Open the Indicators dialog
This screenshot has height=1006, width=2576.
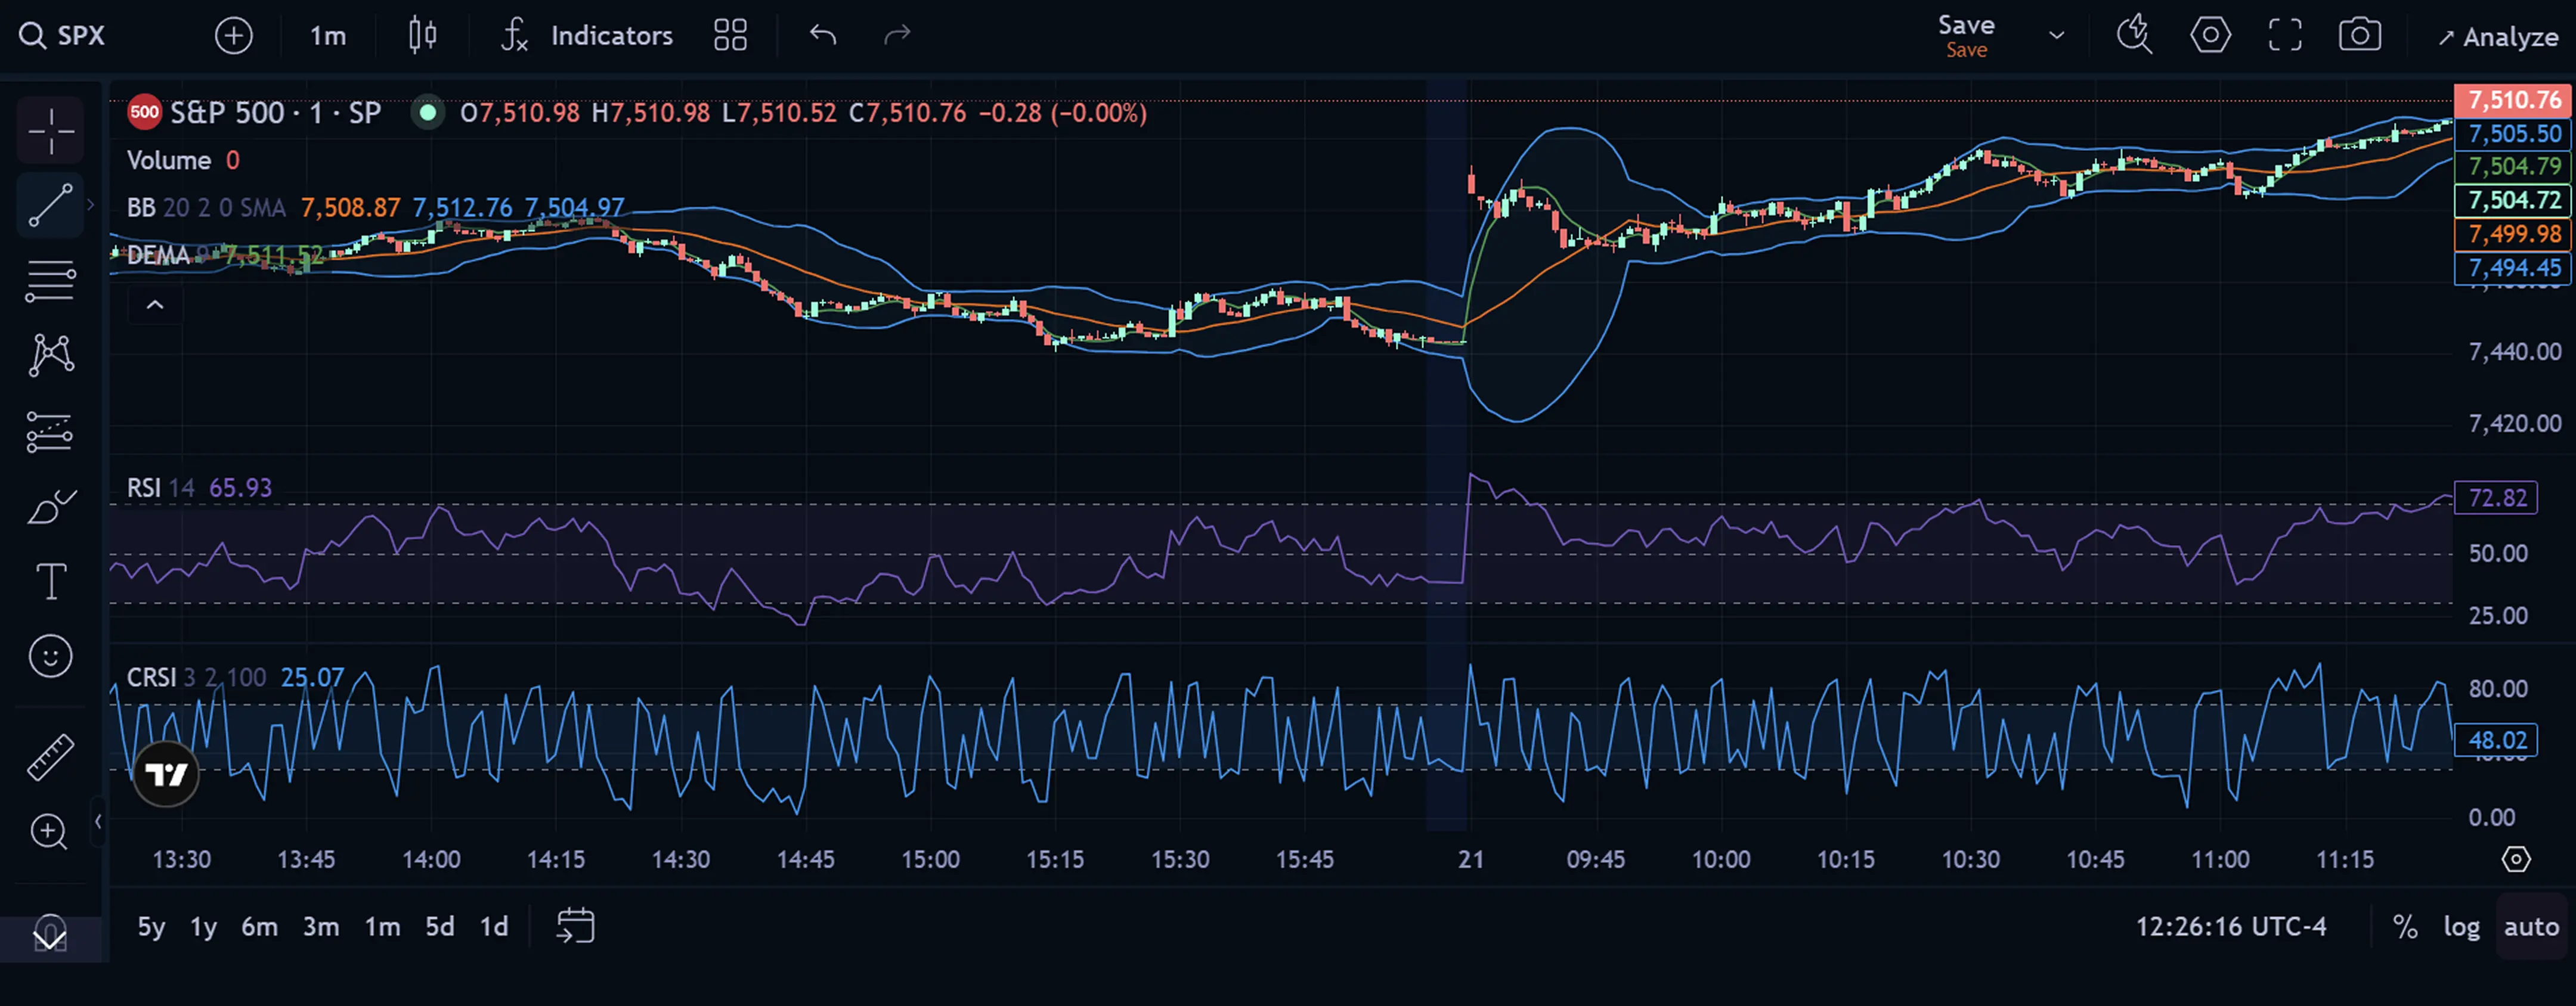click(x=587, y=36)
